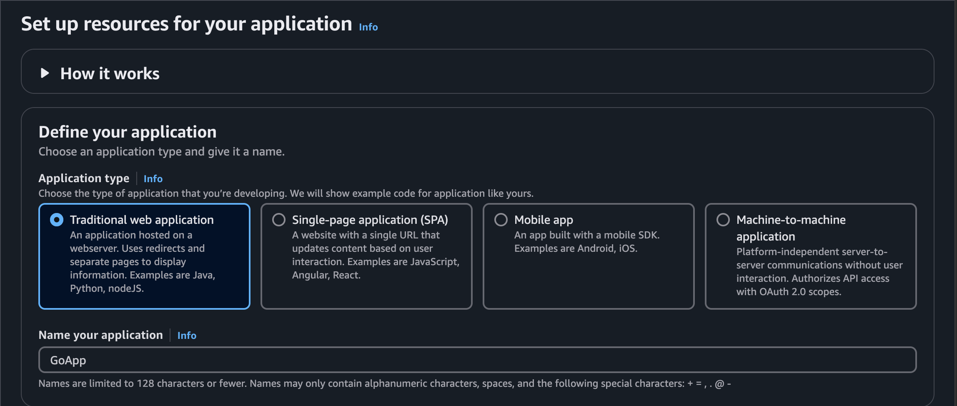The height and width of the screenshot is (406, 957).
Task: Click the Choose an application type subtitle
Action: click(x=161, y=152)
